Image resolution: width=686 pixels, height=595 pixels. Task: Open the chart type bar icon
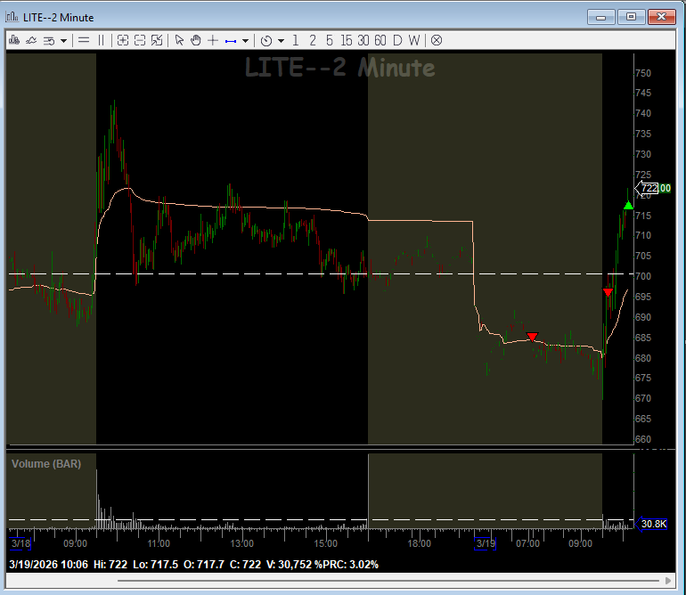(14, 41)
